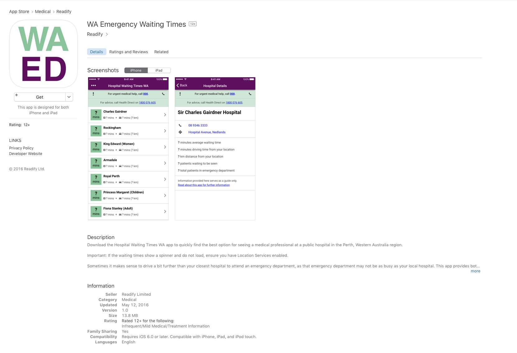
Task: Click the green mins box for King Edward
Action: click(96, 147)
